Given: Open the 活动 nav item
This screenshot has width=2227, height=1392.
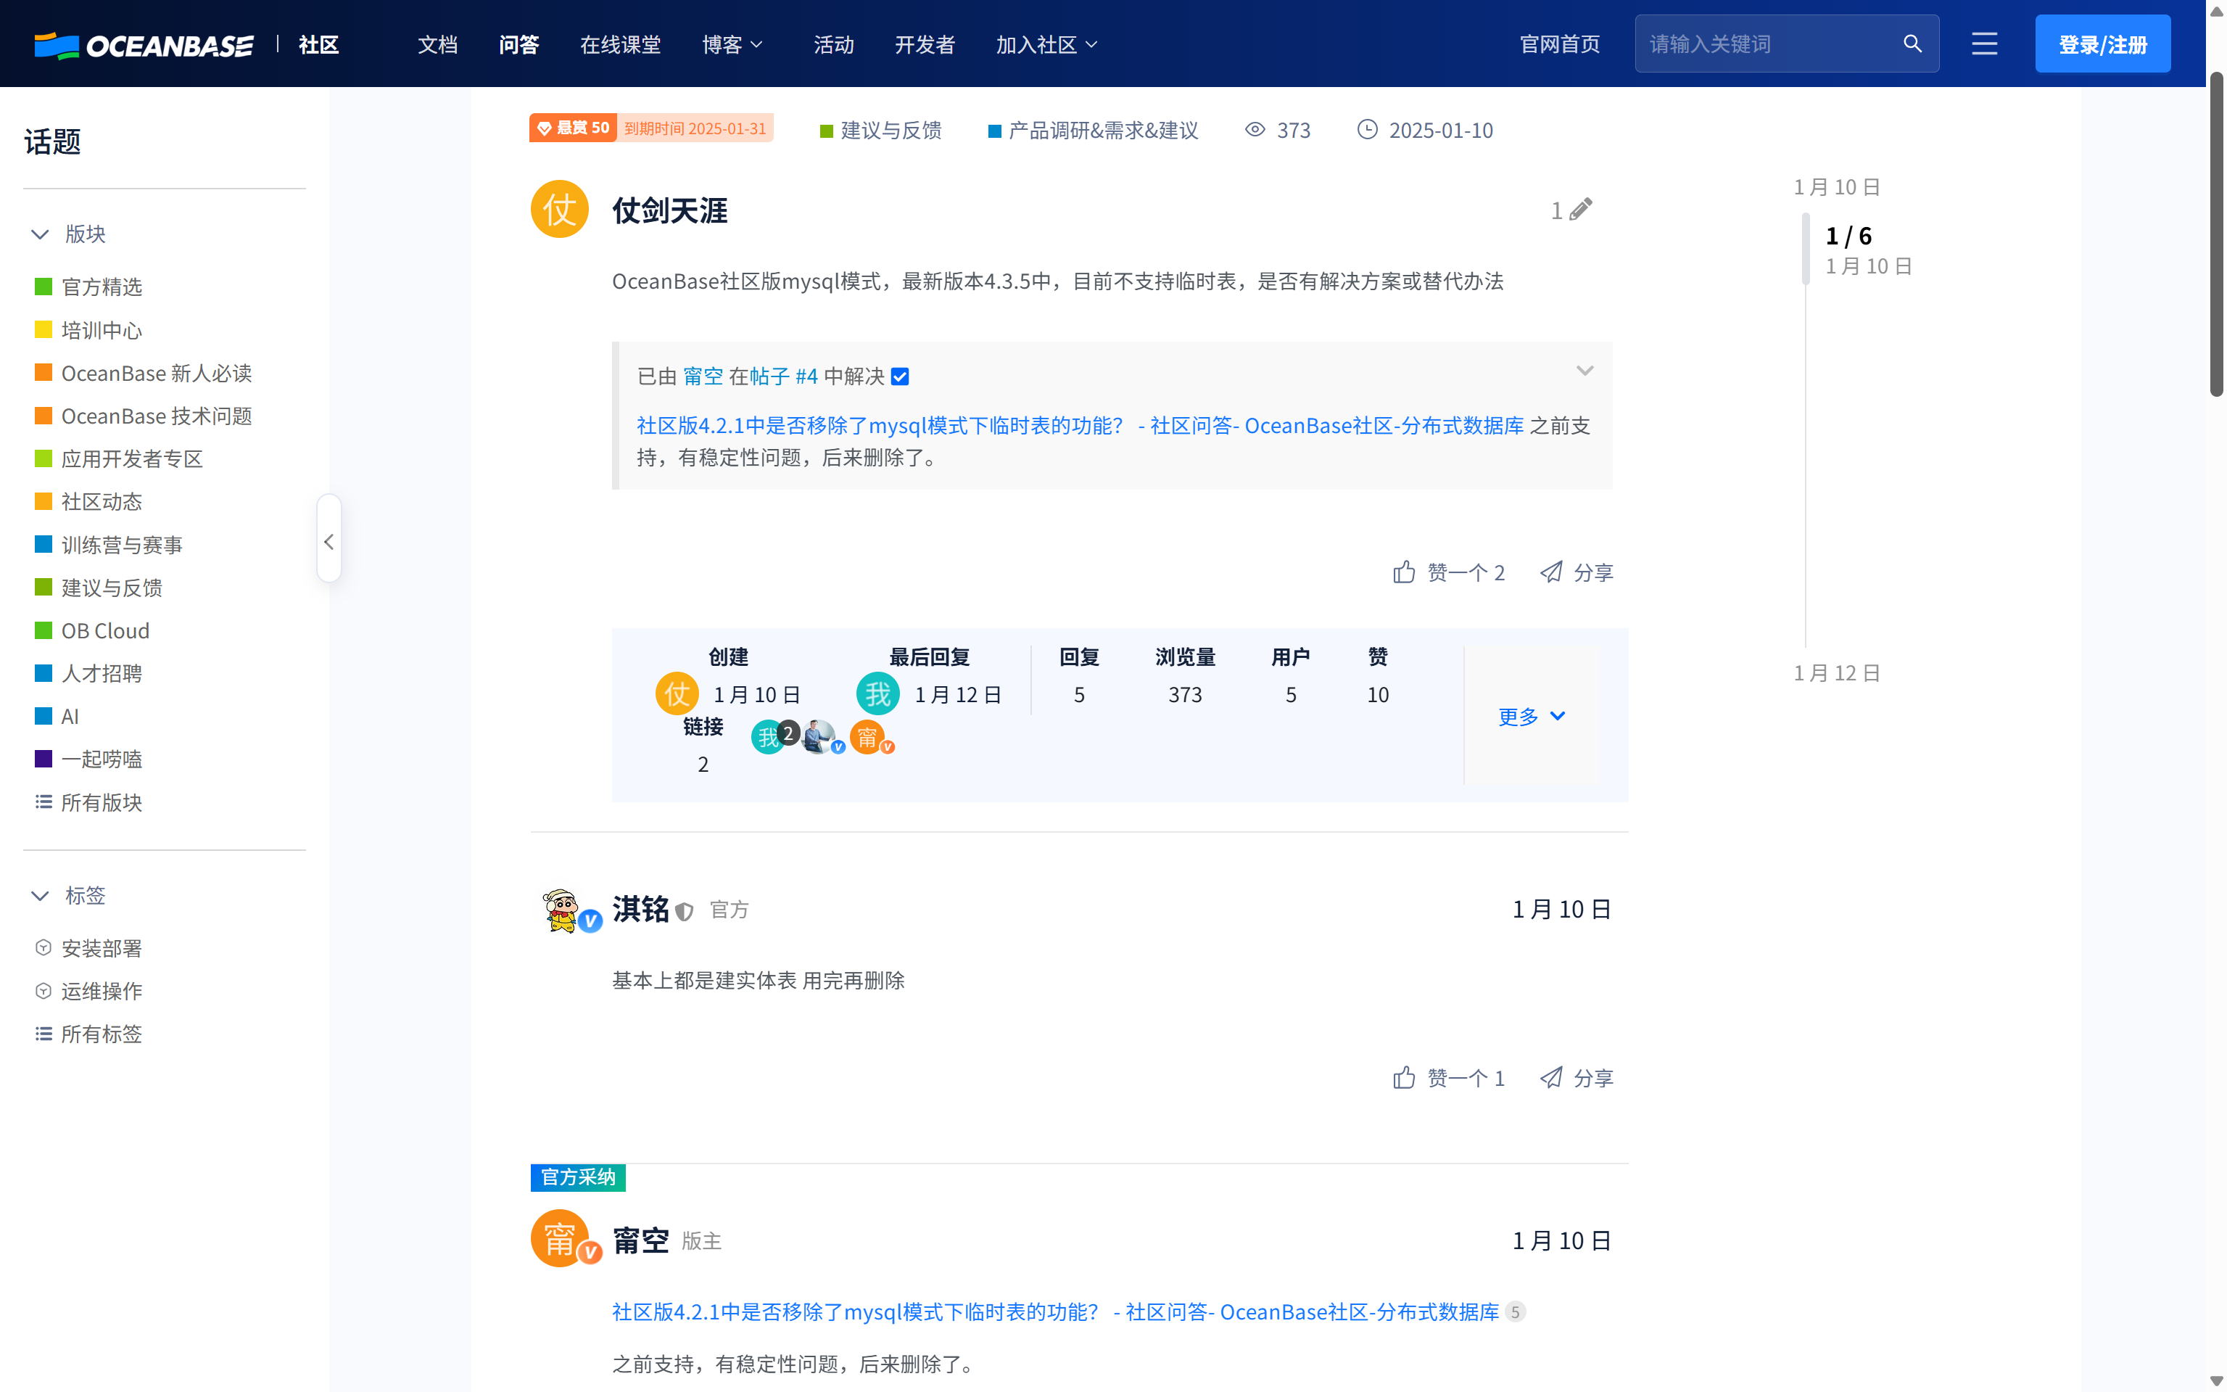Looking at the screenshot, I should point(834,44).
